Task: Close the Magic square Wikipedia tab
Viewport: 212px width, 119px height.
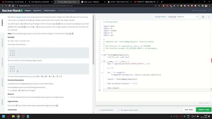Action: point(105,2)
